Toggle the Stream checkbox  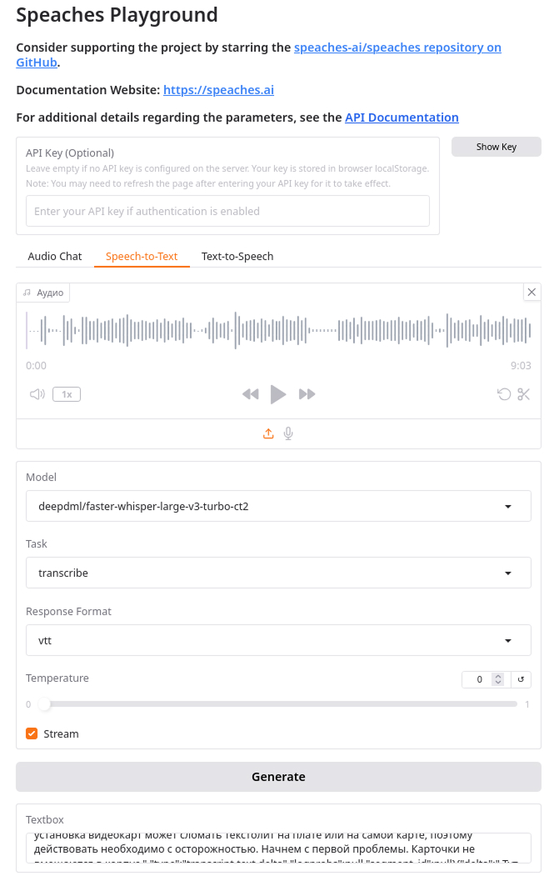32,733
